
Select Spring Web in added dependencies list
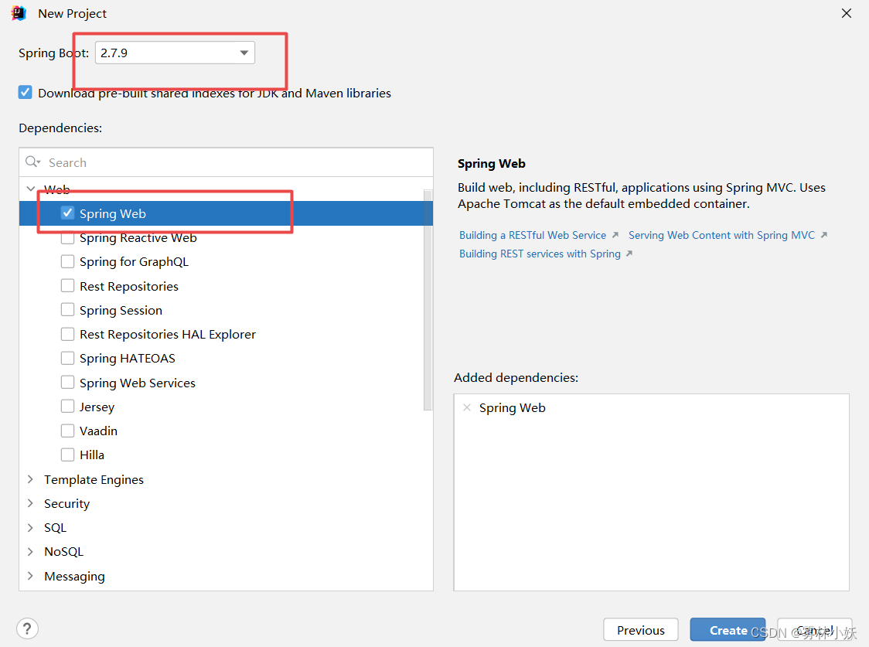click(512, 407)
